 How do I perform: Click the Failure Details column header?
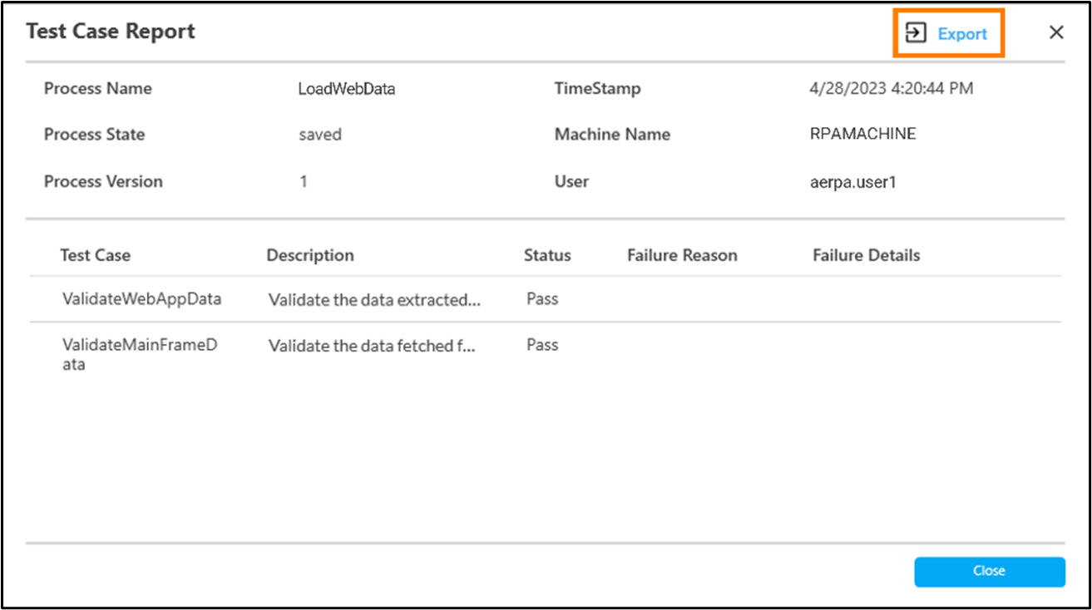866,255
